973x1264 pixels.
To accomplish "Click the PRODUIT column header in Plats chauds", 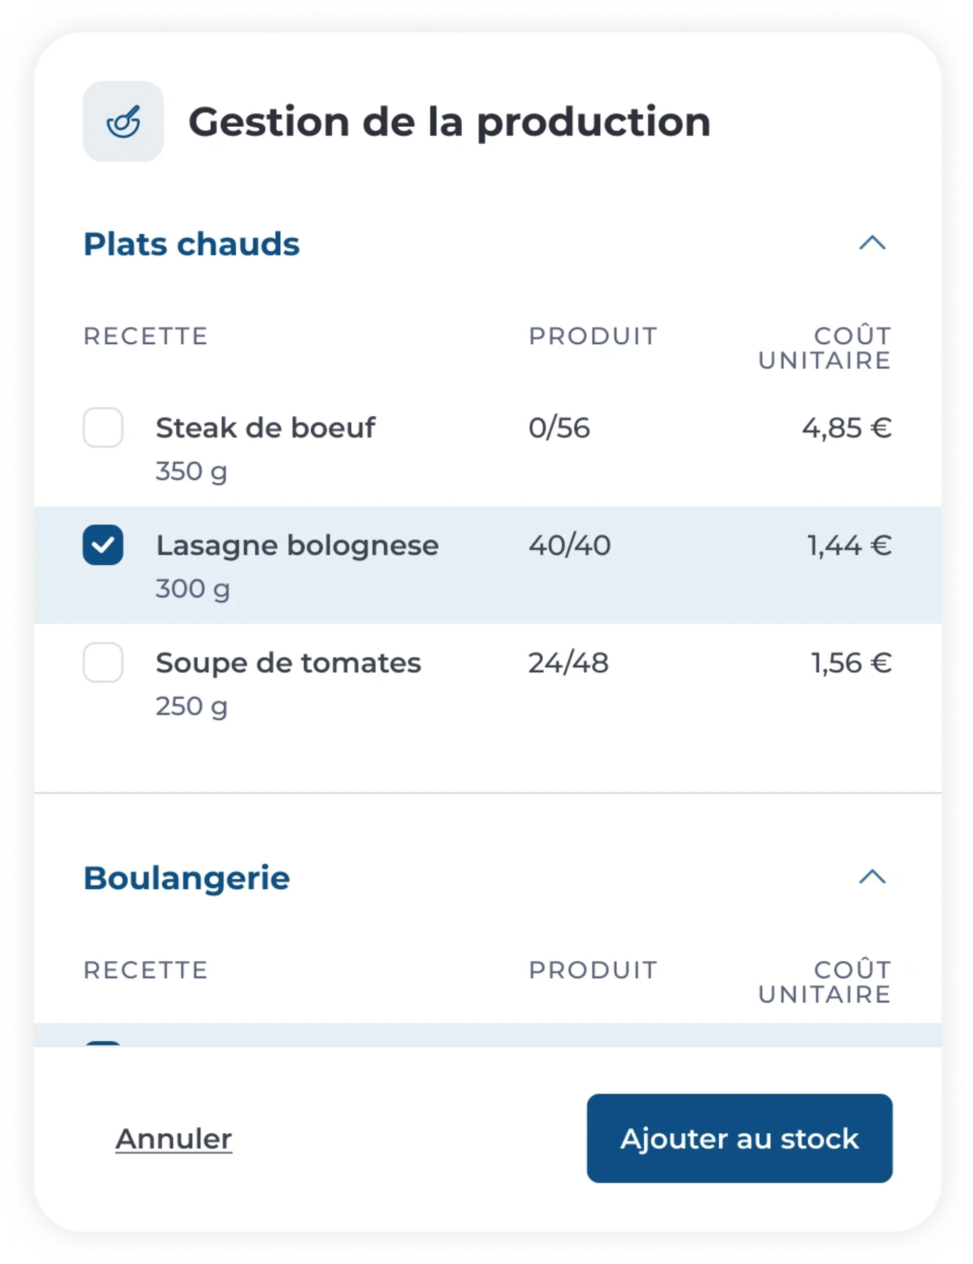I will pos(593,336).
